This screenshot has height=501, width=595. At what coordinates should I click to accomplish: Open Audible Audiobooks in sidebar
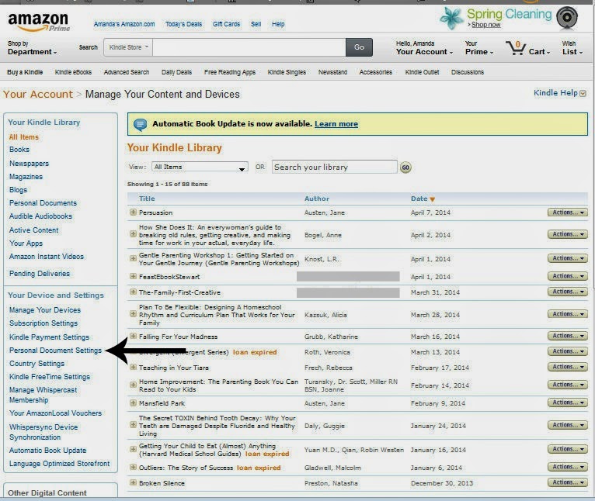[40, 216]
